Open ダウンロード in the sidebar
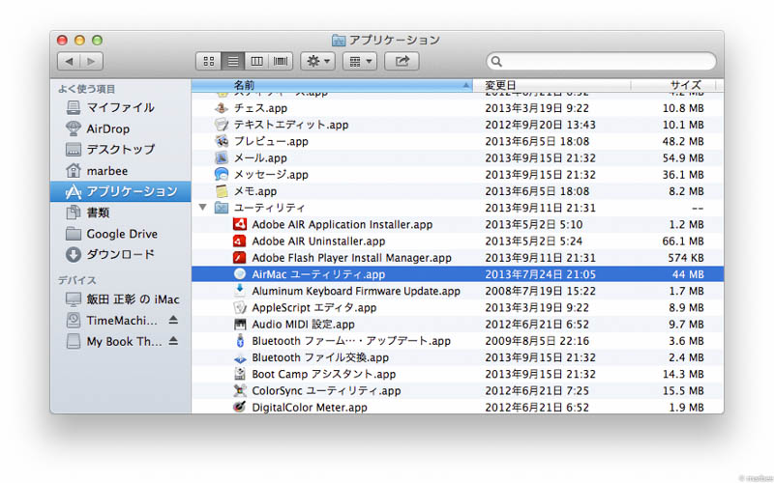Image resolution: width=774 pixels, height=483 pixels. pos(120,255)
